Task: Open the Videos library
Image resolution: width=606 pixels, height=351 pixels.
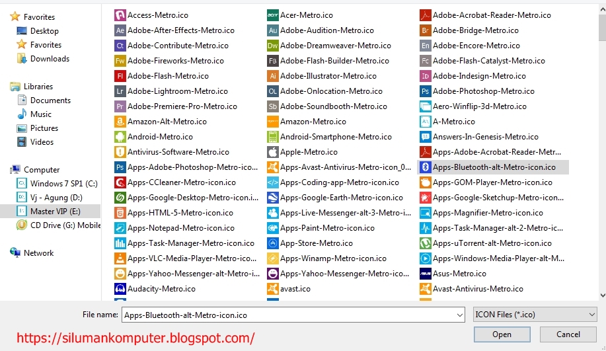Action: tap(35, 142)
